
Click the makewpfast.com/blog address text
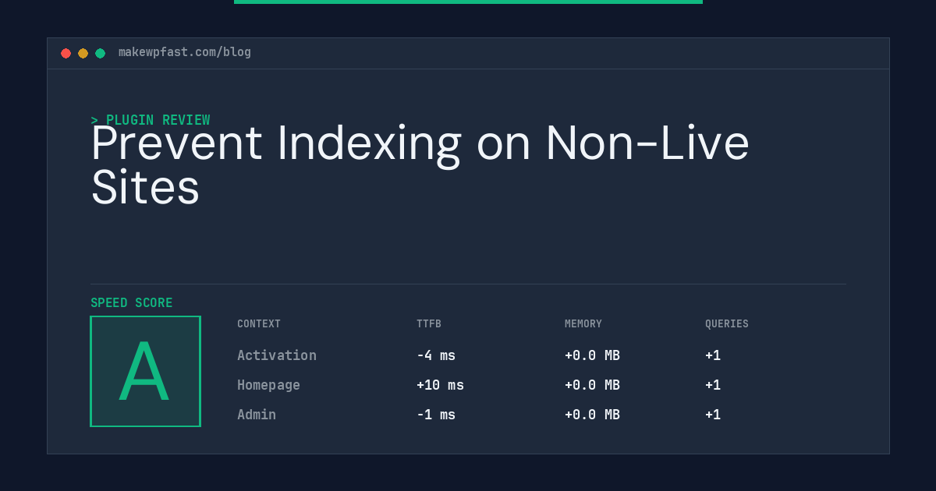(x=185, y=52)
